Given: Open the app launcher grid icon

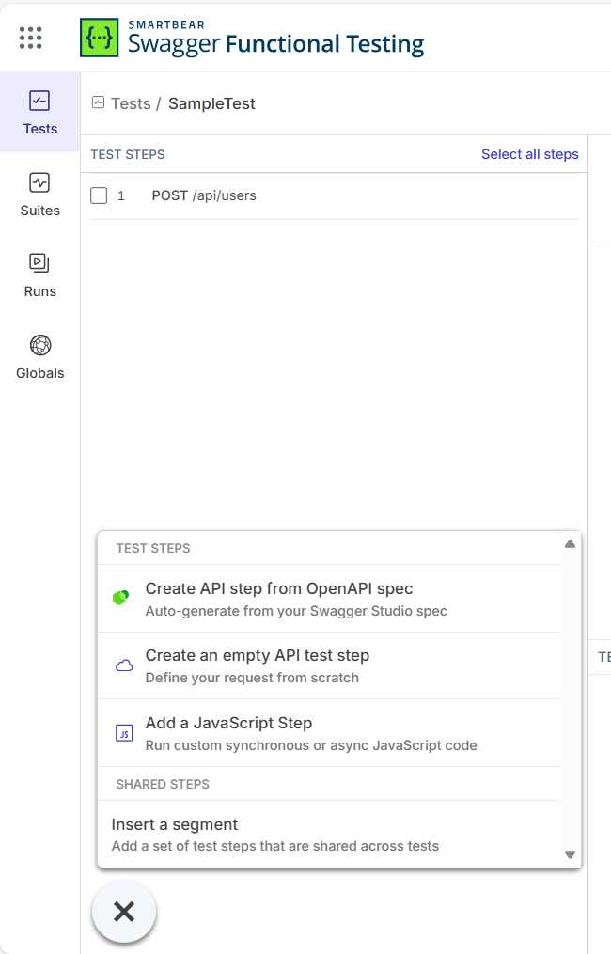Looking at the screenshot, I should tap(30, 38).
